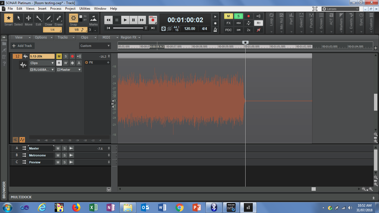Open the Lenses dropdown
This screenshot has width=379, height=213.
(340, 9)
